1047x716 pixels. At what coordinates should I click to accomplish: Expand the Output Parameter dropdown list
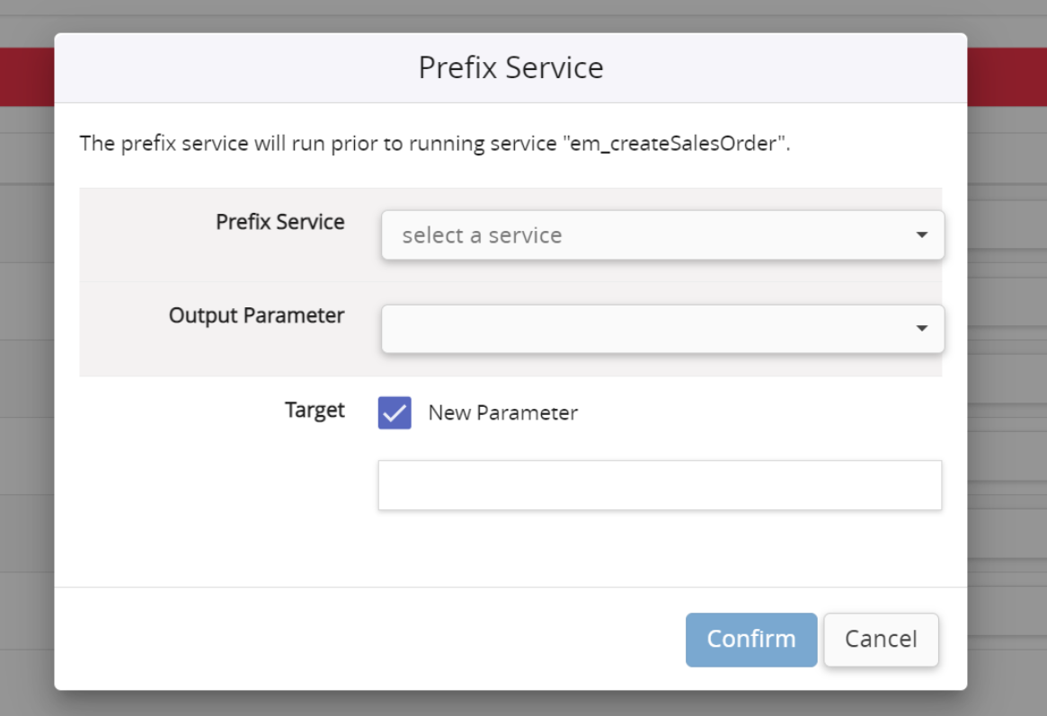click(x=662, y=329)
